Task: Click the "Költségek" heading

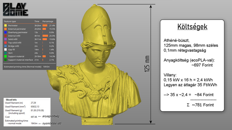Action: click(x=192, y=27)
